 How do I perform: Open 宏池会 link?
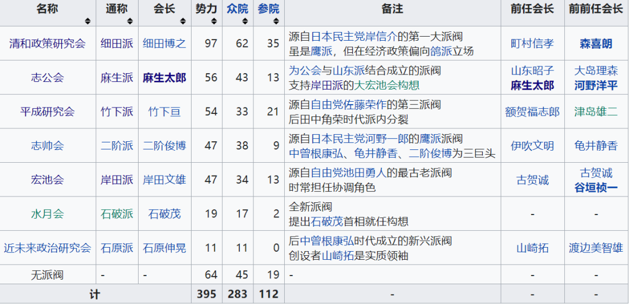click(47, 180)
